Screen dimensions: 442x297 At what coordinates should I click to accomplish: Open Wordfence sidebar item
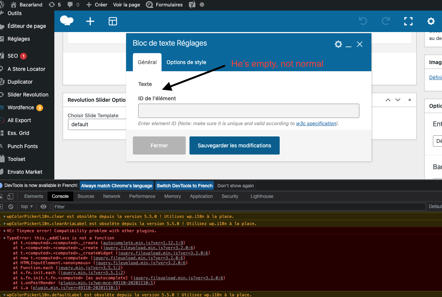point(21,107)
